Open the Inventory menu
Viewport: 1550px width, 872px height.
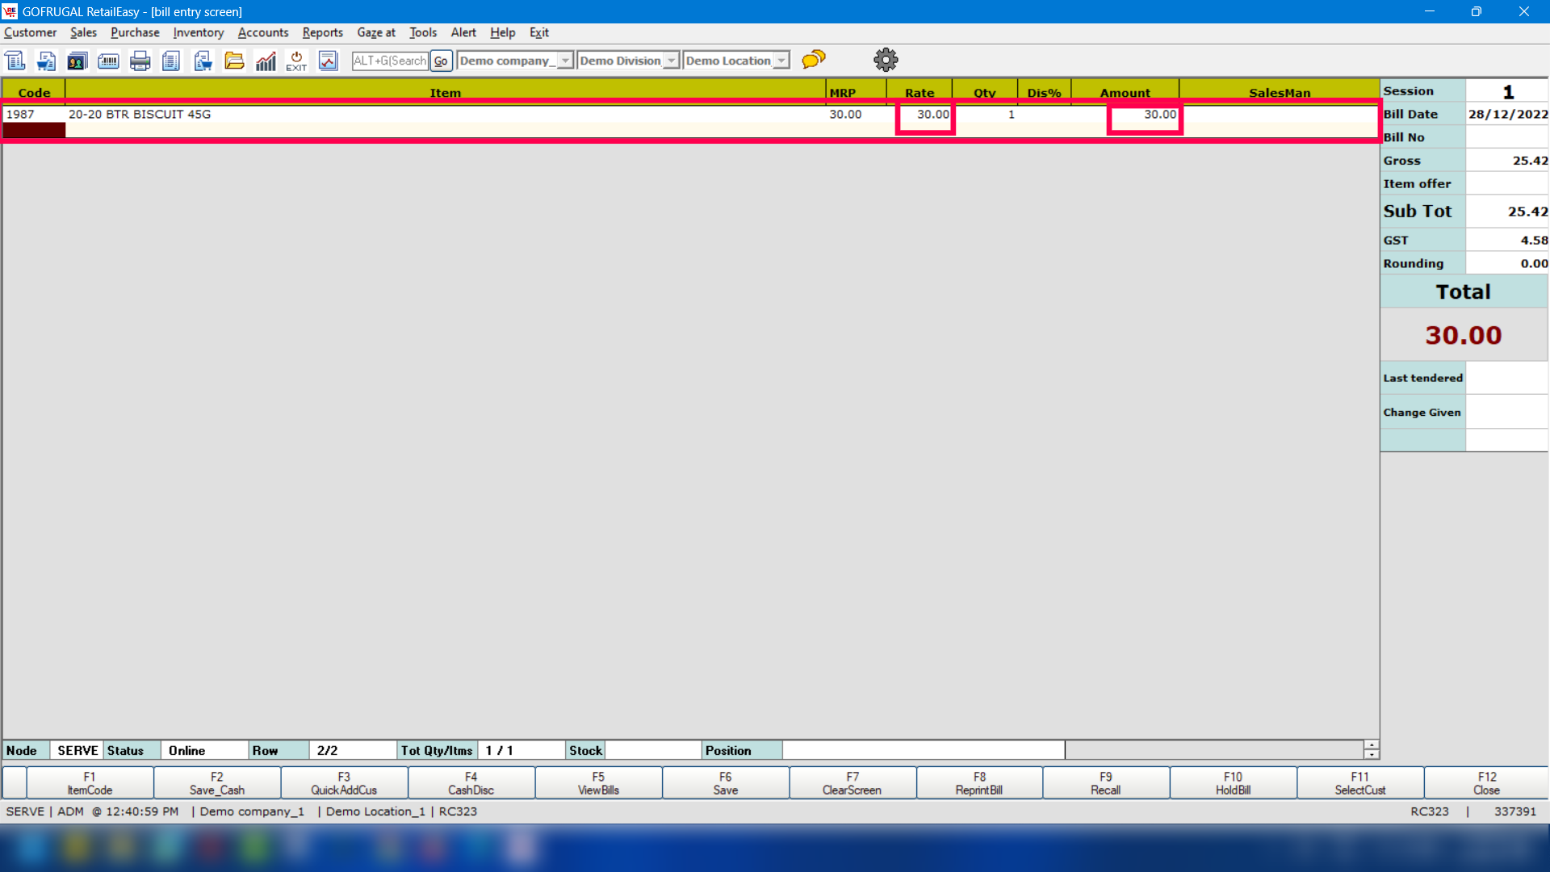pos(198,32)
